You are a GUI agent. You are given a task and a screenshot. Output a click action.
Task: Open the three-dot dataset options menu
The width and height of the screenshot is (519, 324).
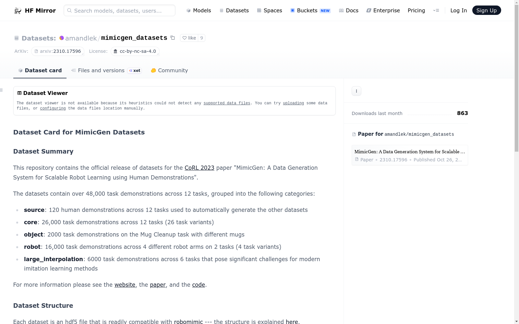(356, 91)
